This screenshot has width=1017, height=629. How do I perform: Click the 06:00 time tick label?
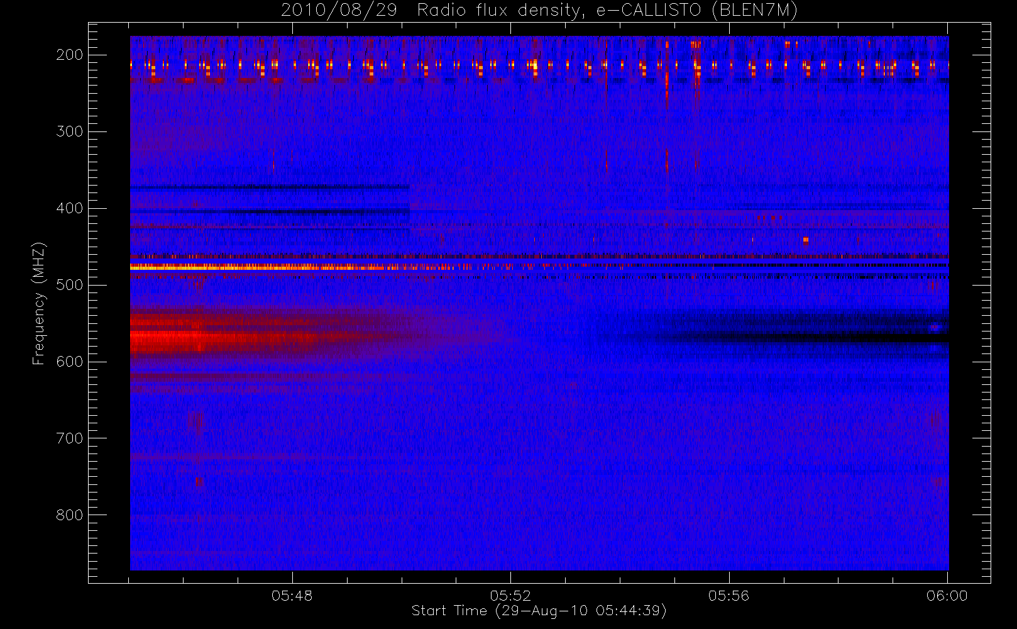pos(947,596)
